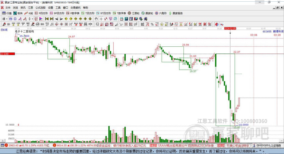
Task: Toggle the crosshair cursor tool
Action: pos(101,19)
